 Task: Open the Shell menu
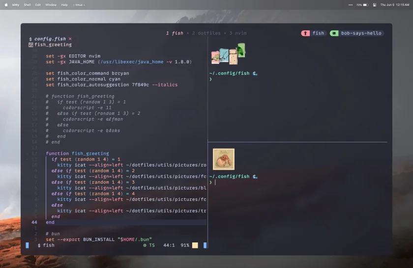(x=27, y=5)
